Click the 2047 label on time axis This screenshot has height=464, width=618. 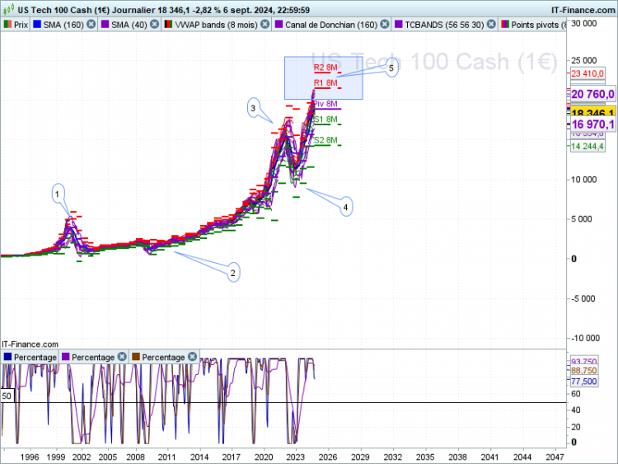pos(555,457)
